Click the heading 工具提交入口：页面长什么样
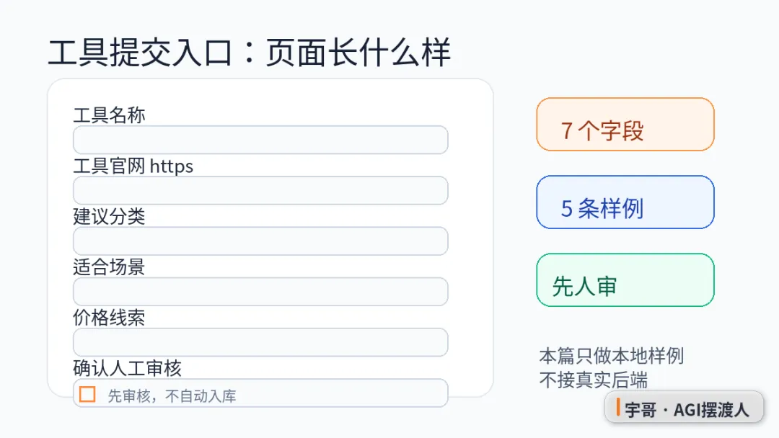The image size is (779, 438). tap(250, 52)
